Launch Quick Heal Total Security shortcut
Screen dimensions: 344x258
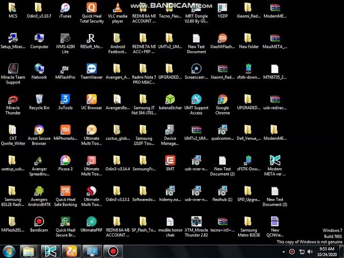tap(91, 13)
